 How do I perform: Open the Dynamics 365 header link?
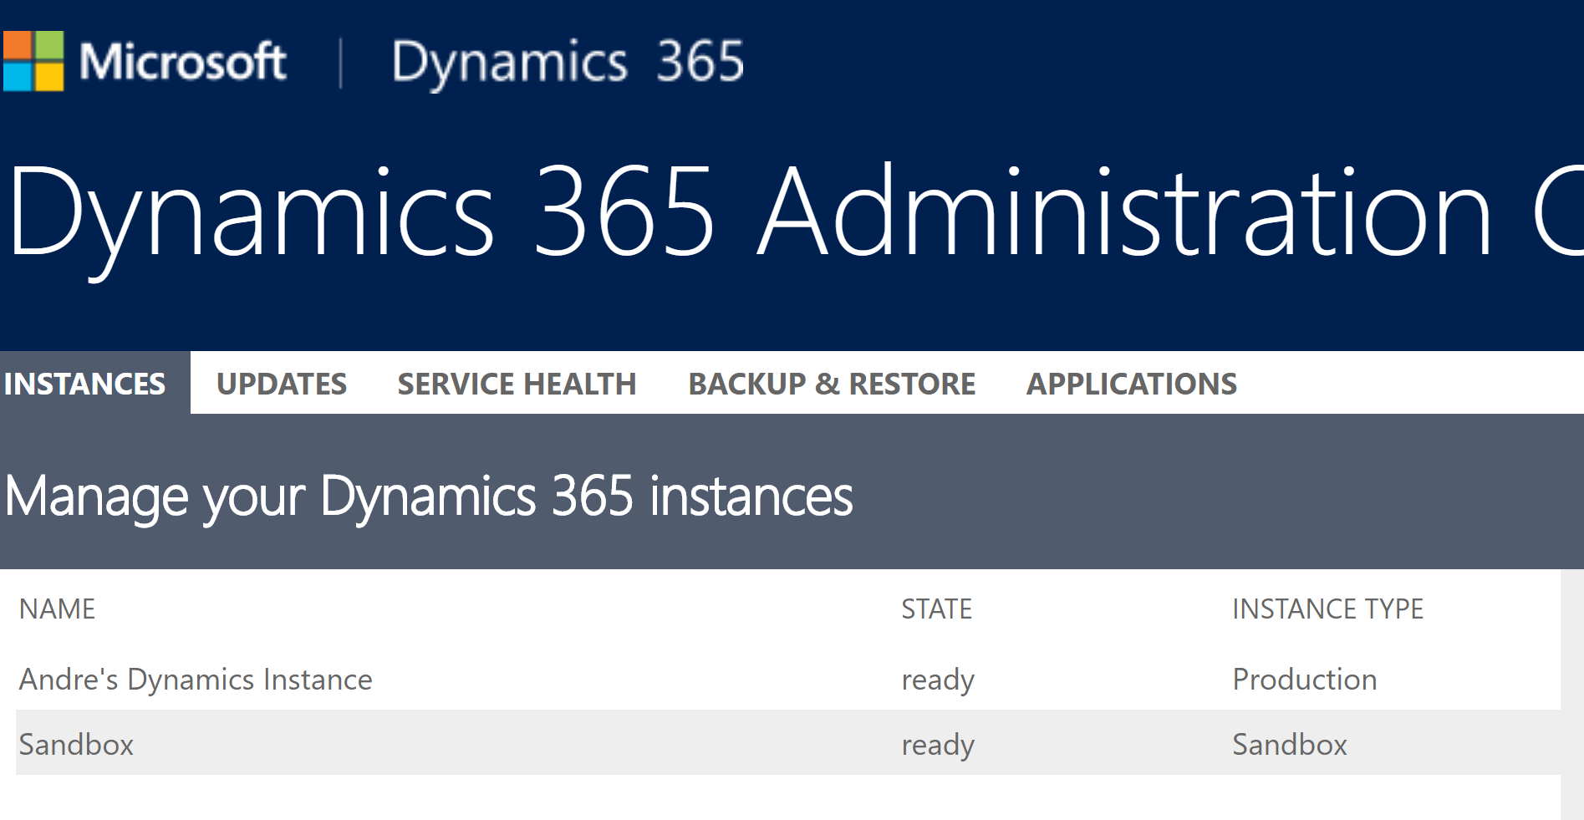[567, 62]
